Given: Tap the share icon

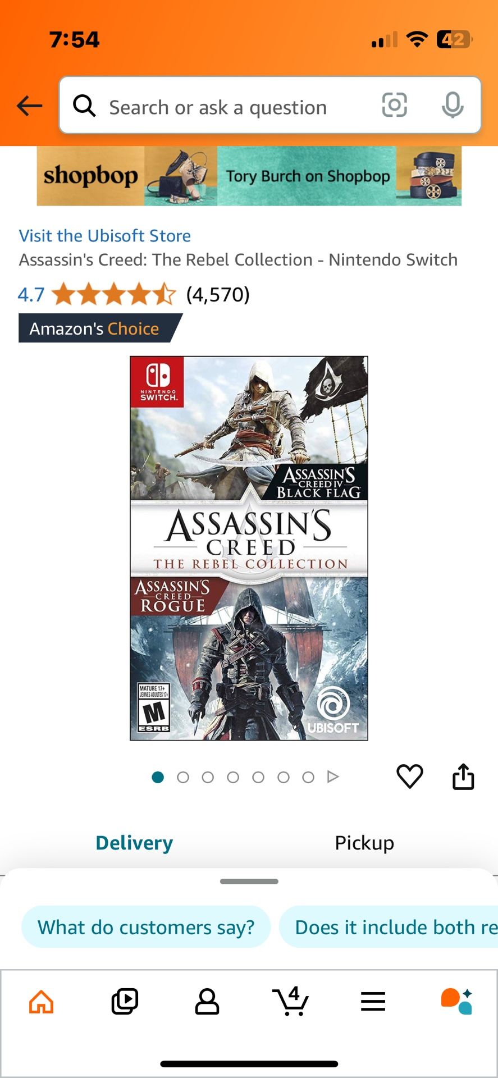Looking at the screenshot, I should tap(463, 776).
